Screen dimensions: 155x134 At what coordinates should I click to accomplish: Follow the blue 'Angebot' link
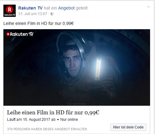(66, 8)
